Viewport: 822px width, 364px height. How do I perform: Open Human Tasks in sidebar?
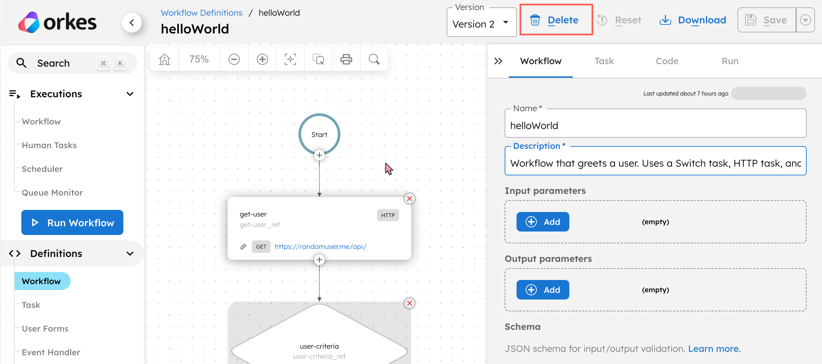click(x=49, y=145)
